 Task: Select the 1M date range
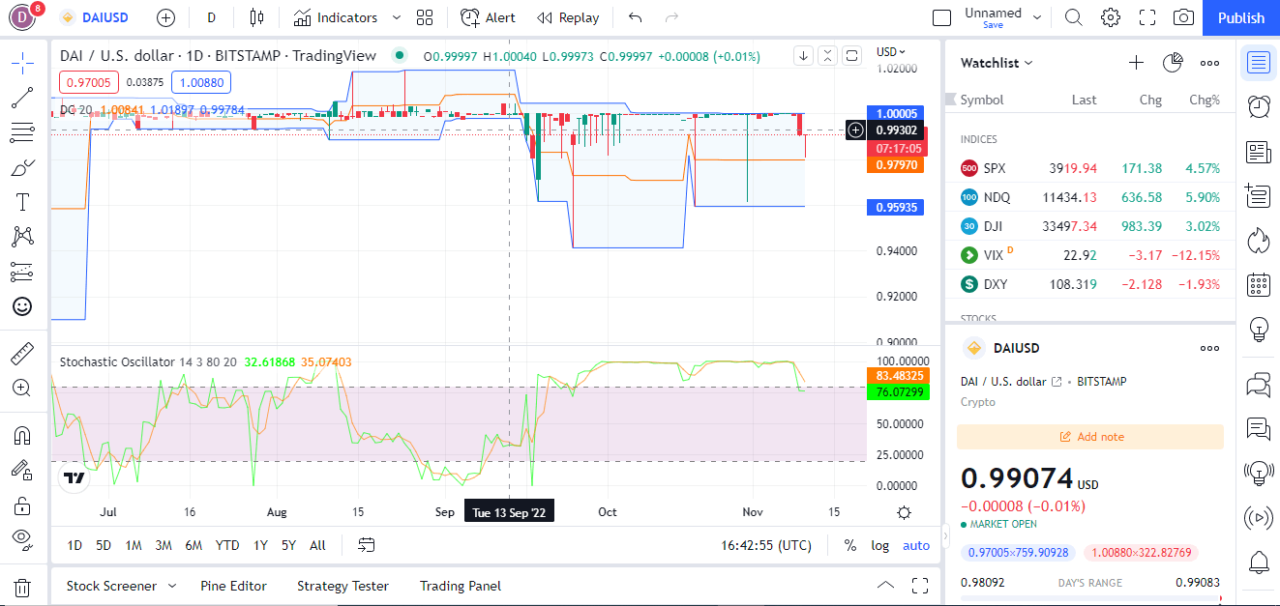(x=134, y=545)
